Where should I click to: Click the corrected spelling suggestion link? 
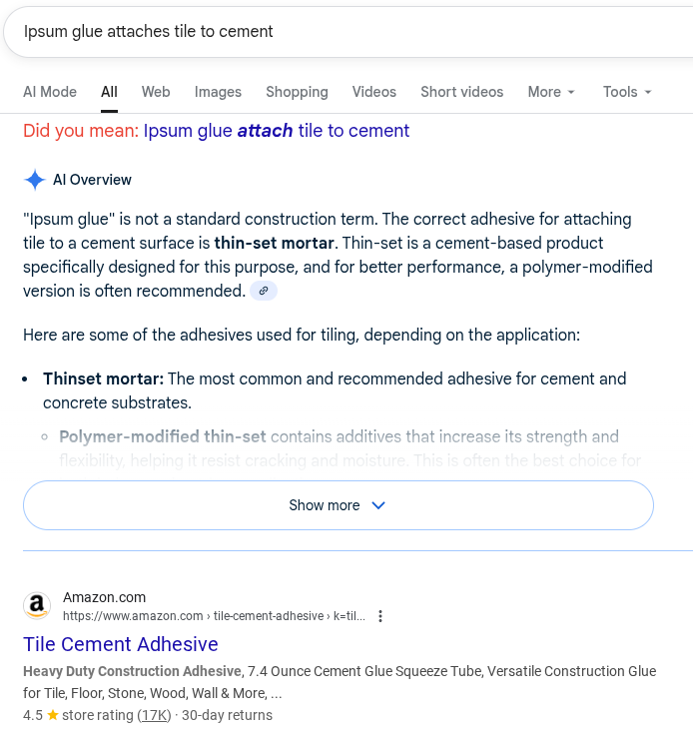click(x=277, y=131)
